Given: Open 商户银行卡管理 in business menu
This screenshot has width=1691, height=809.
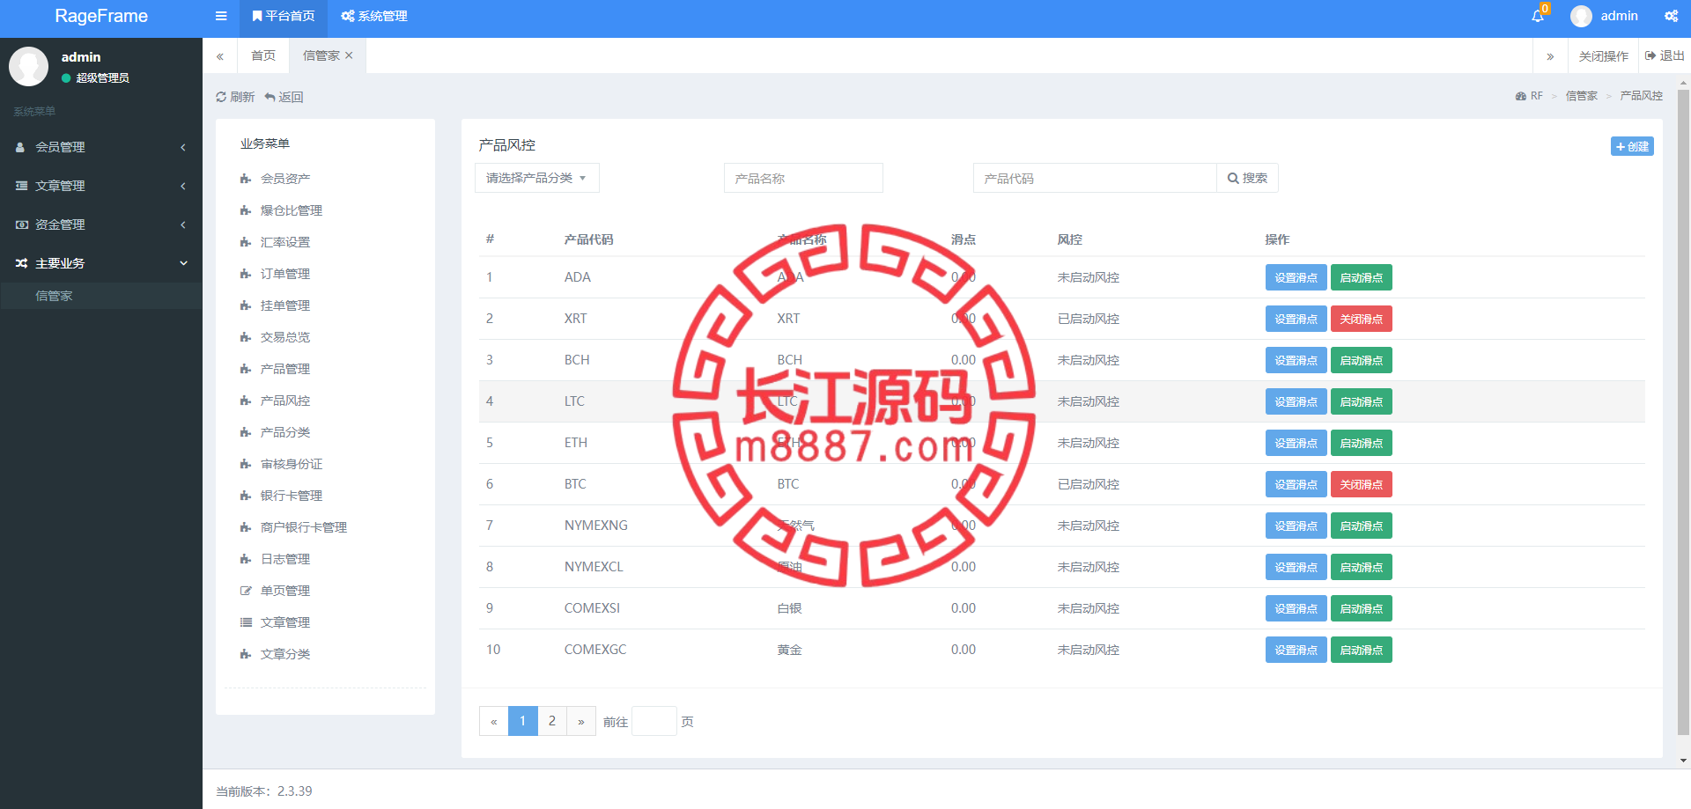Looking at the screenshot, I should pos(304,527).
